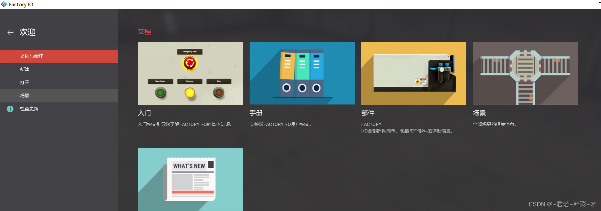Go to 场景 in the sidebar
This screenshot has width=601, height=211.
(59, 96)
